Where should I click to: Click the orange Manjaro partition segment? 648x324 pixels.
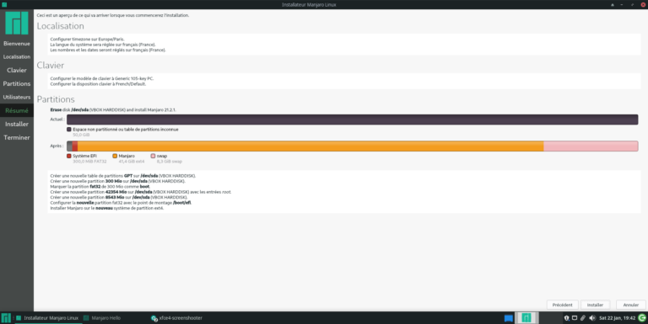(x=310, y=146)
